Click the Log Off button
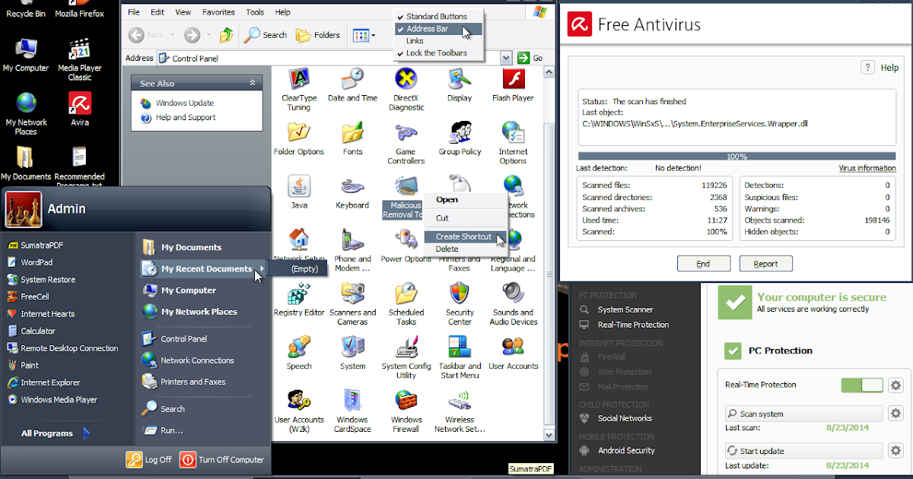Screen dimensions: 913x479 click(150, 460)
